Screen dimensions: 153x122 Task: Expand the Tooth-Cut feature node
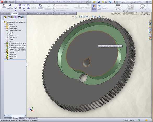tap(5, 46)
